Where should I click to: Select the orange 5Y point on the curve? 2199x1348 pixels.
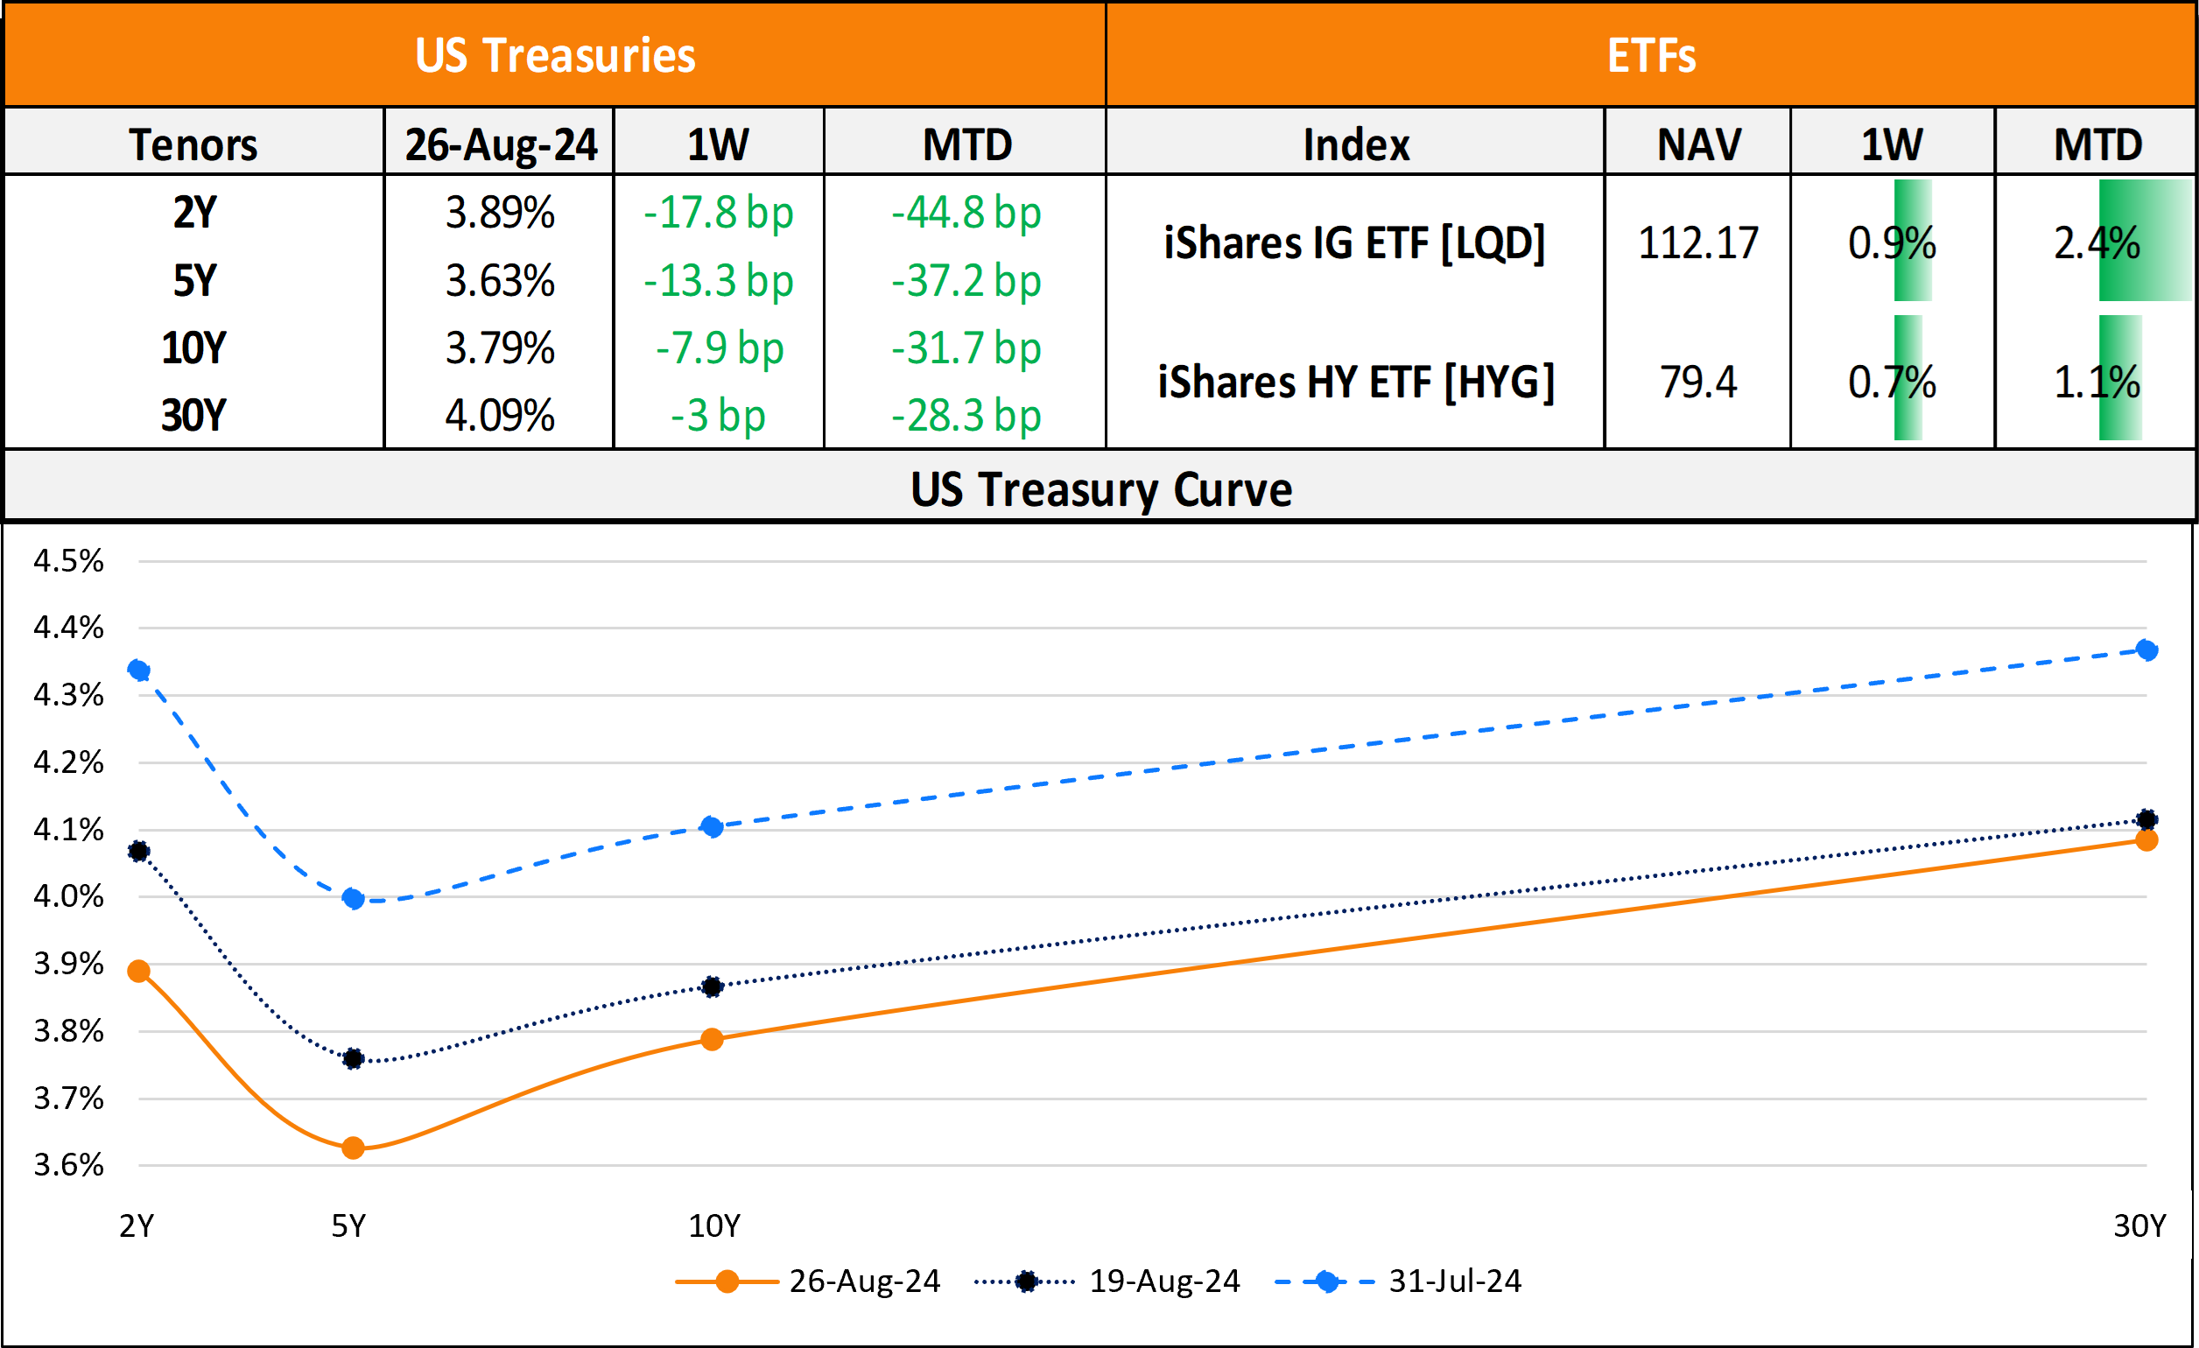[354, 1148]
